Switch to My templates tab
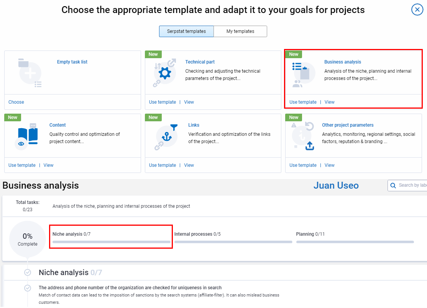427x308 pixels. tap(240, 31)
